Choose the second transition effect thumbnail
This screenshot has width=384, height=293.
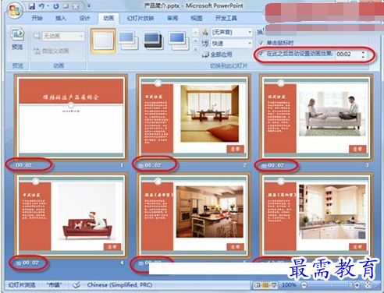[x=128, y=41]
